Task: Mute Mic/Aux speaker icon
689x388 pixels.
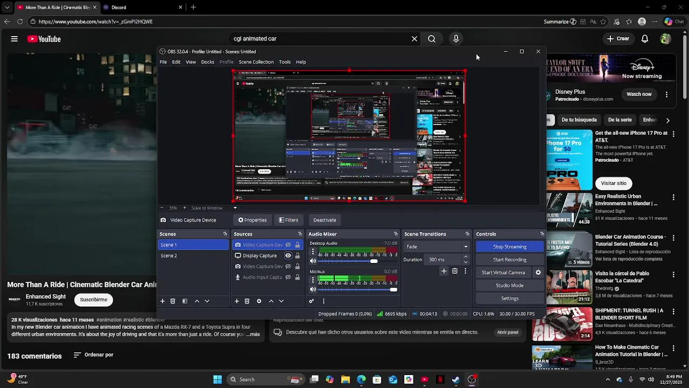Action: (x=313, y=289)
